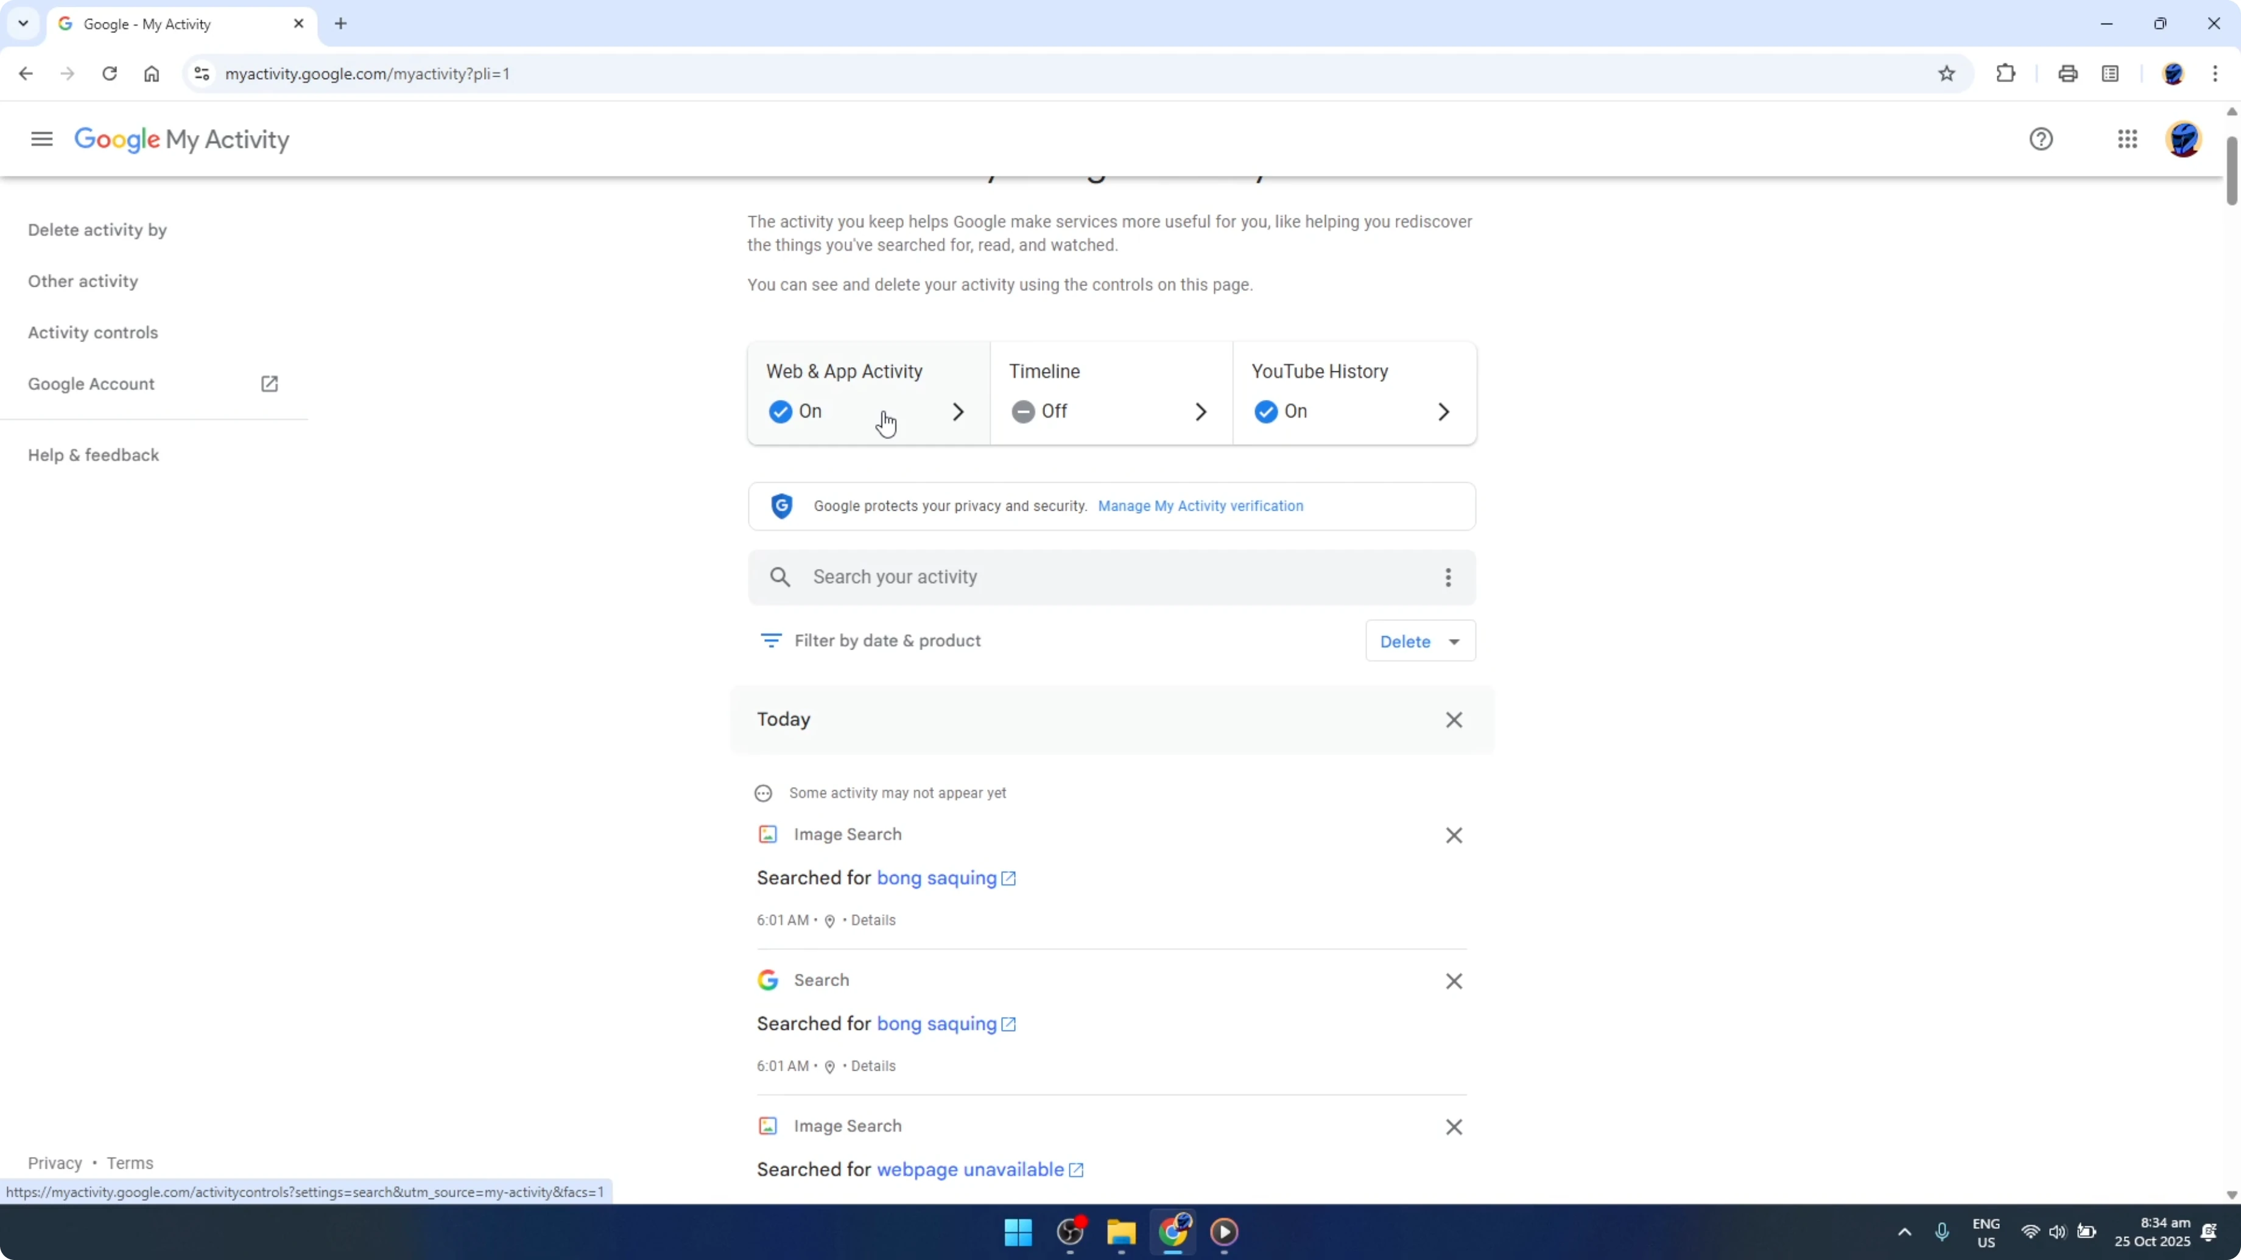Open the extensions puzzle icon
Viewport: 2241px width, 1260px height.
(2006, 74)
